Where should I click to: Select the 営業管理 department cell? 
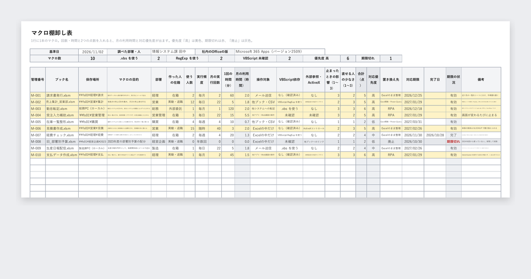(x=159, y=115)
